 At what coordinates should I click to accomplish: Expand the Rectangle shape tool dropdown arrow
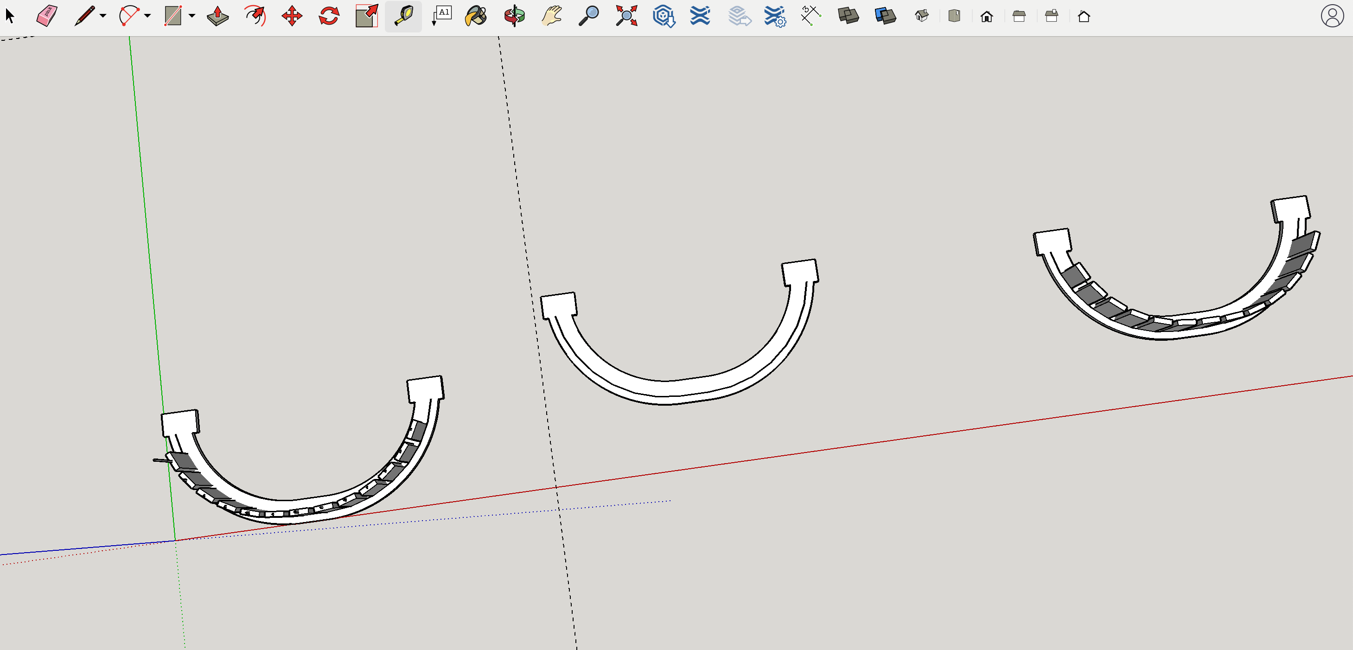coord(192,16)
